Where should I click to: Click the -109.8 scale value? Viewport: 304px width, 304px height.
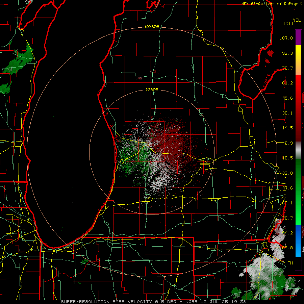point(286,248)
